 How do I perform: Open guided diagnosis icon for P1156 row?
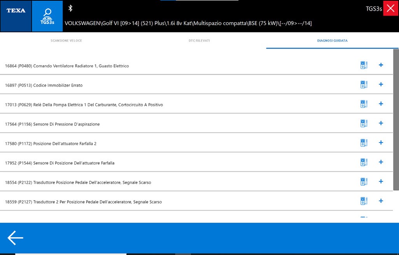(364, 123)
